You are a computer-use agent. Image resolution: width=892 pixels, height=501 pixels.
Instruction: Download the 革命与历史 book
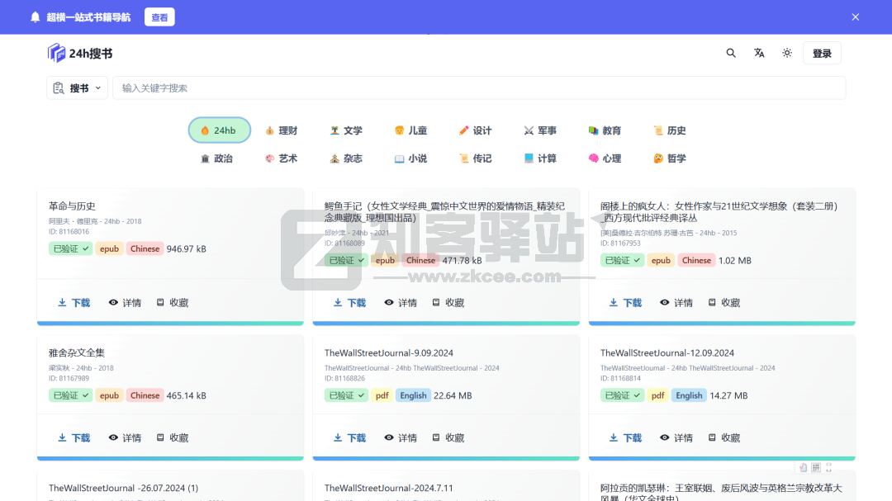[74, 303]
